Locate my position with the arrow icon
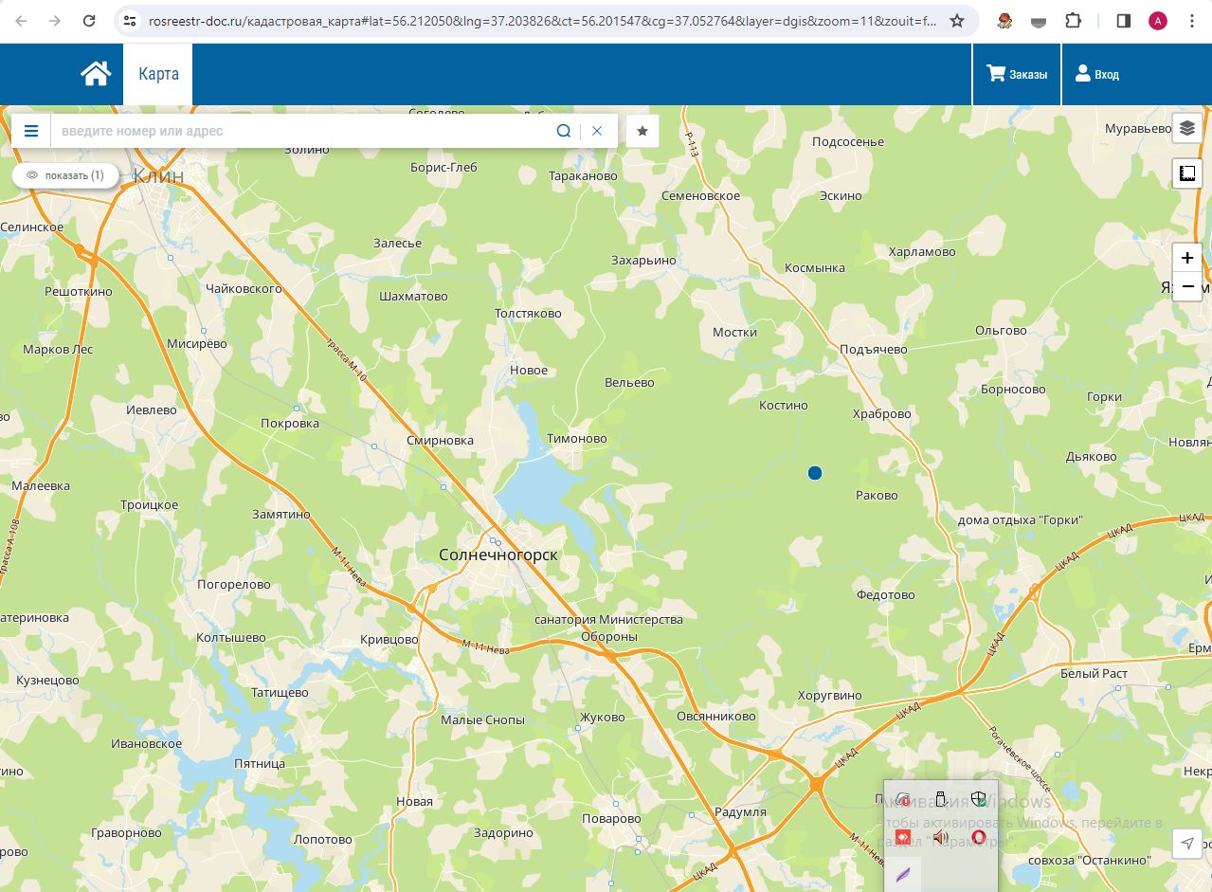1212x892 pixels. point(1187,844)
